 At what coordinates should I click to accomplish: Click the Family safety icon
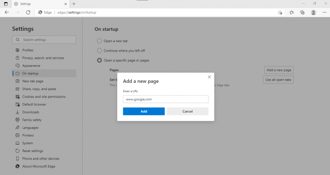[x=18, y=120]
